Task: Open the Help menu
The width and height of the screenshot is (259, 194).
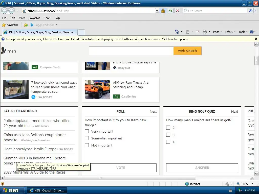Action: coord(57,18)
